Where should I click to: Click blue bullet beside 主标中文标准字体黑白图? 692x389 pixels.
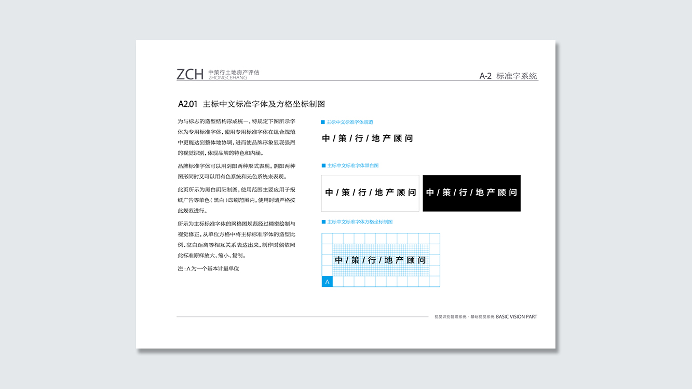323,166
